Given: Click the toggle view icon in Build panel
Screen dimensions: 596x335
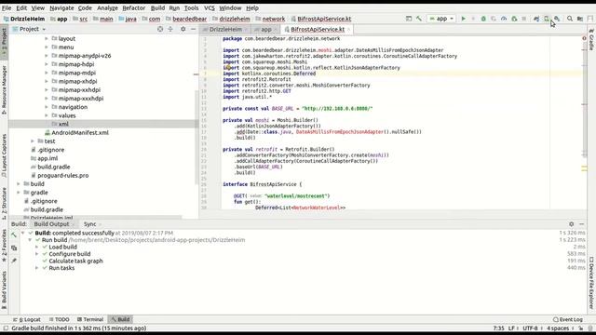Looking at the screenshot, I should 14,248.
